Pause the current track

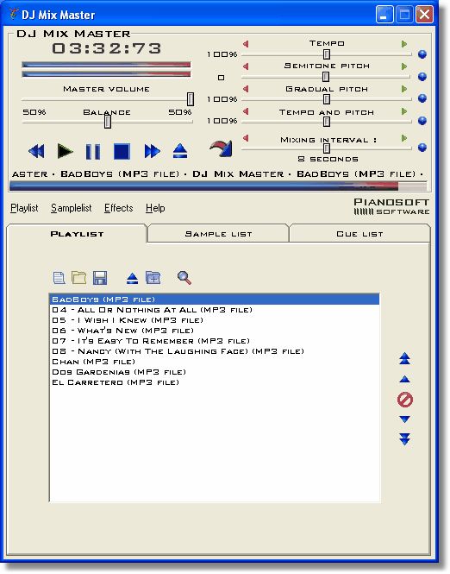[x=93, y=151]
